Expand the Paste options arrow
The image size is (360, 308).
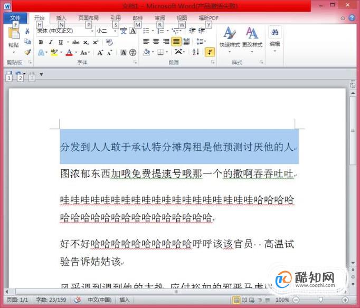click(14, 52)
